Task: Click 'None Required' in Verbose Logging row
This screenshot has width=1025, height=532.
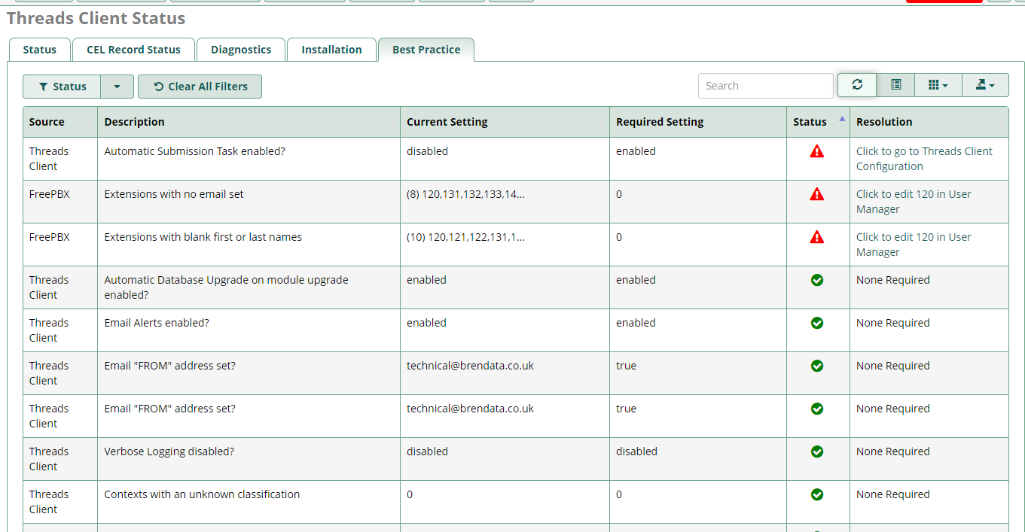Action: point(892,451)
